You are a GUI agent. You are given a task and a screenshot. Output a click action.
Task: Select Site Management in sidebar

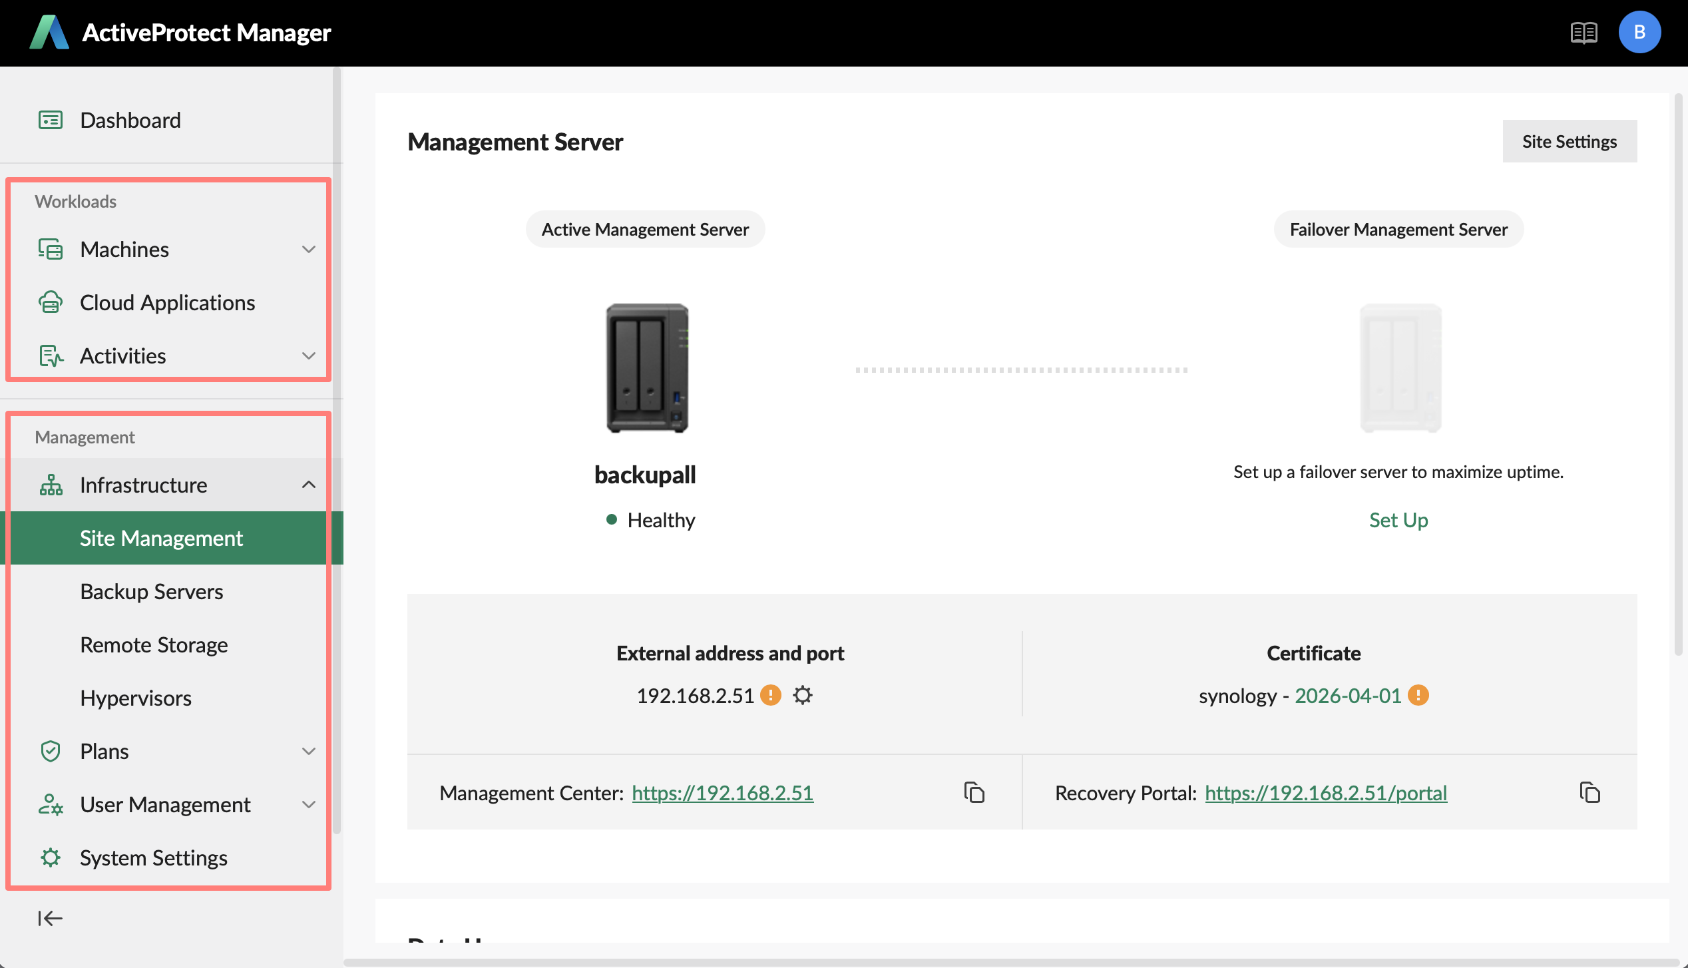point(172,538)
